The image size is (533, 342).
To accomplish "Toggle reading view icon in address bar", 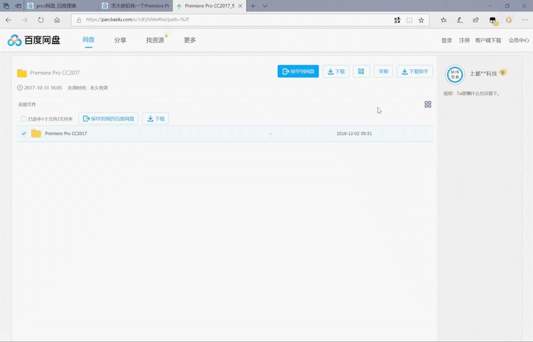I will (410, 20).
